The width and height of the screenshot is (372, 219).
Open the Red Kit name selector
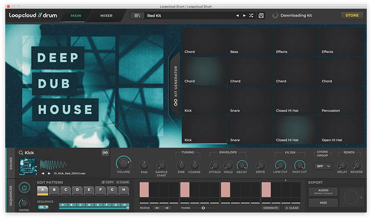click(x=154, y=16)
